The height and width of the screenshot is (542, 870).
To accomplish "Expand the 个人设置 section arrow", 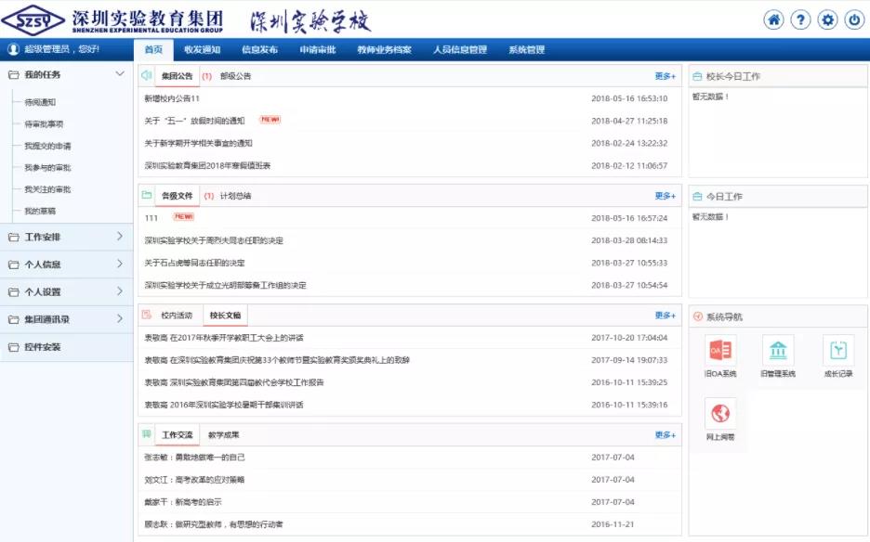I will 120,290.
